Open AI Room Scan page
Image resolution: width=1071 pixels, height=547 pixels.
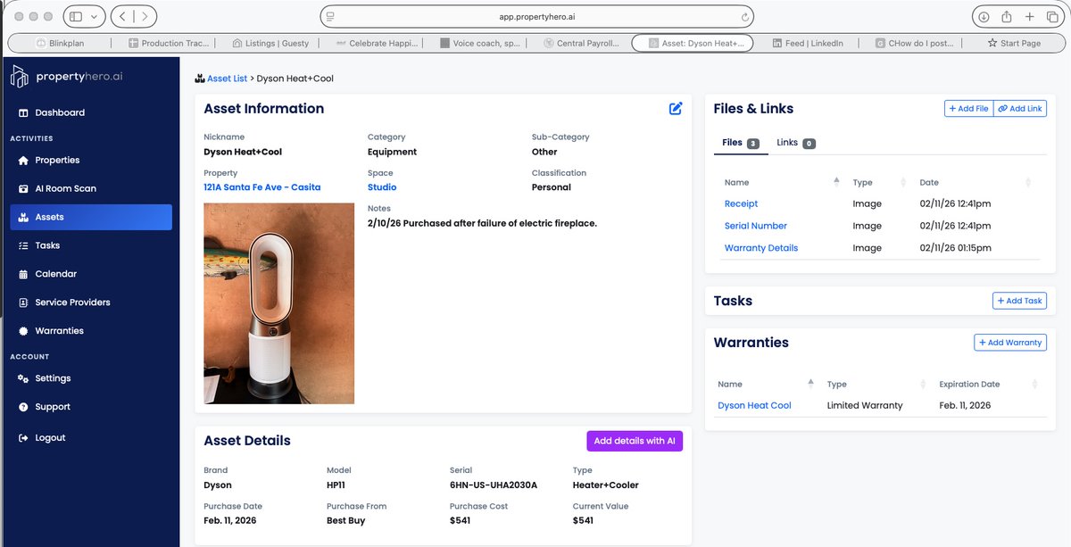65,189
